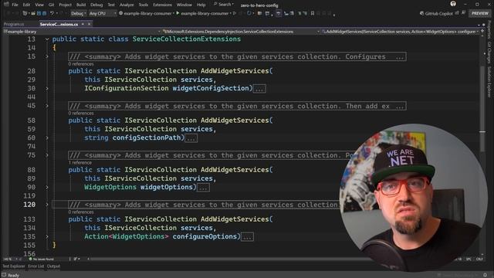Open the Test Explorer panel tab
This screenshot has width=494, height=278.
[x=14, y=266]
